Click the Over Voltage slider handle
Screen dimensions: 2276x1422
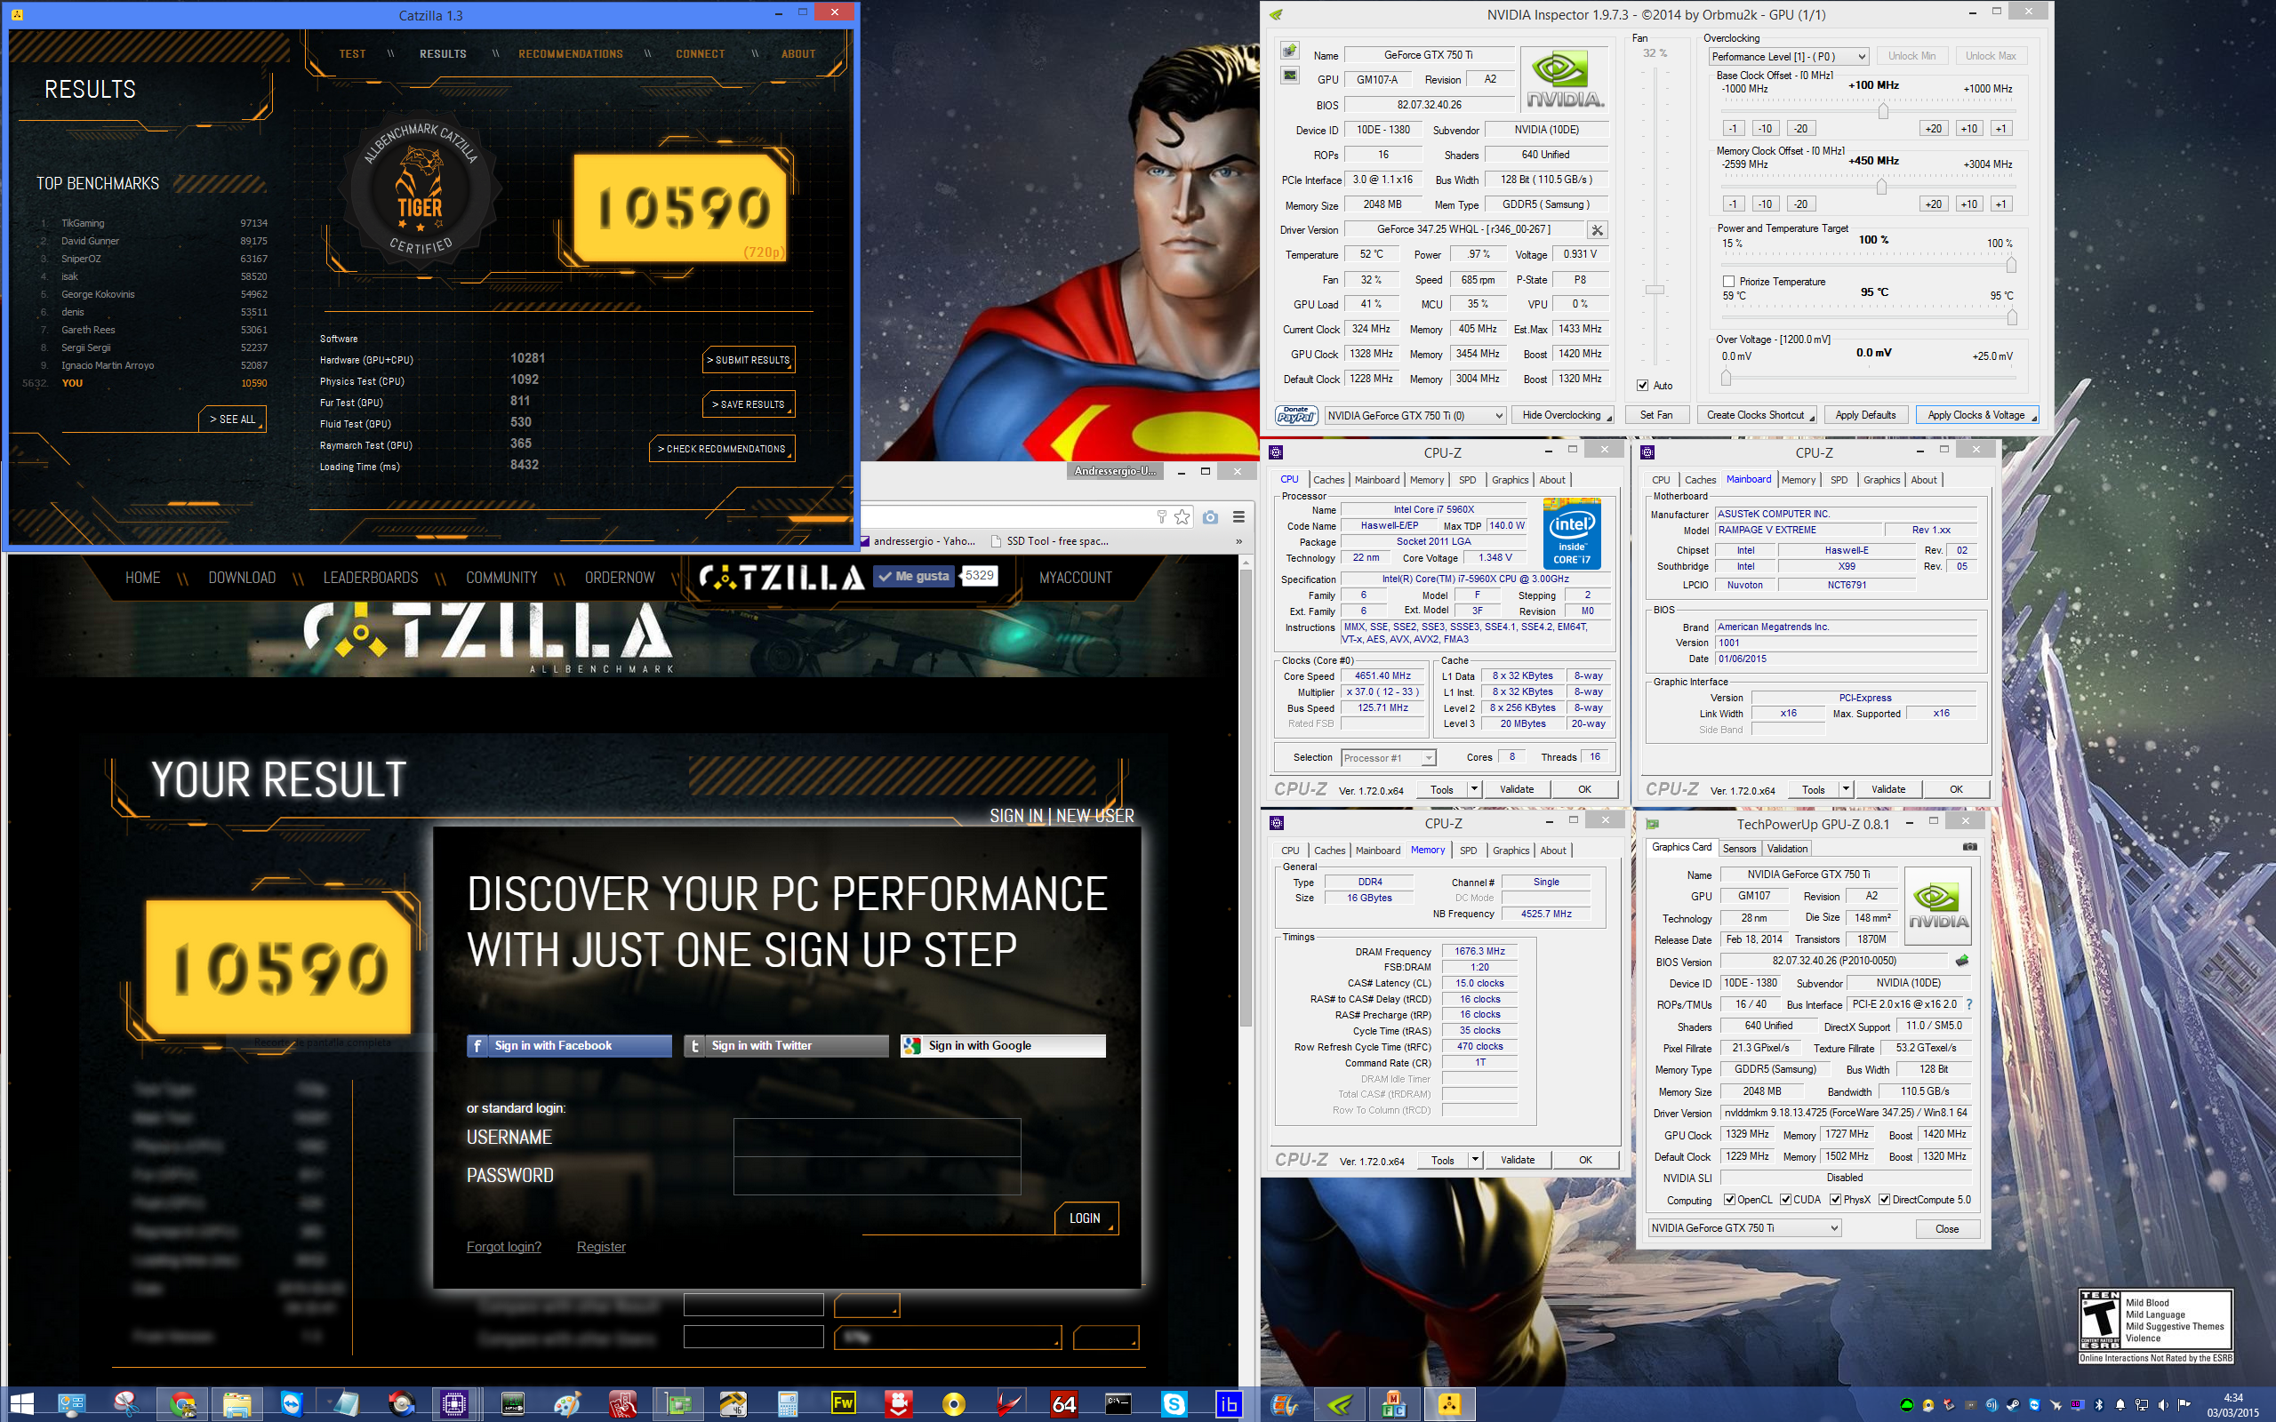(1726, 377)
